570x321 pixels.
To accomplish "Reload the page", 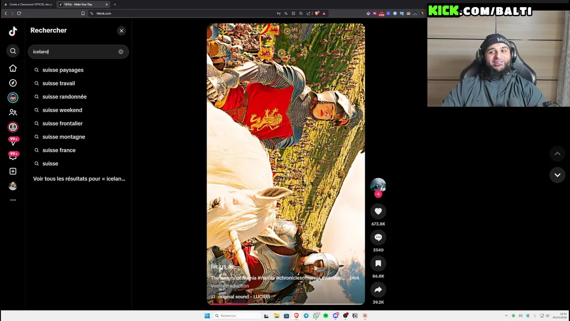I will [19, 13].
